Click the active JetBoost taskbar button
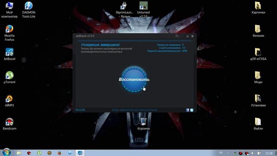The height and width of the screenshot is (156, 277). click(x=80, y=153)
